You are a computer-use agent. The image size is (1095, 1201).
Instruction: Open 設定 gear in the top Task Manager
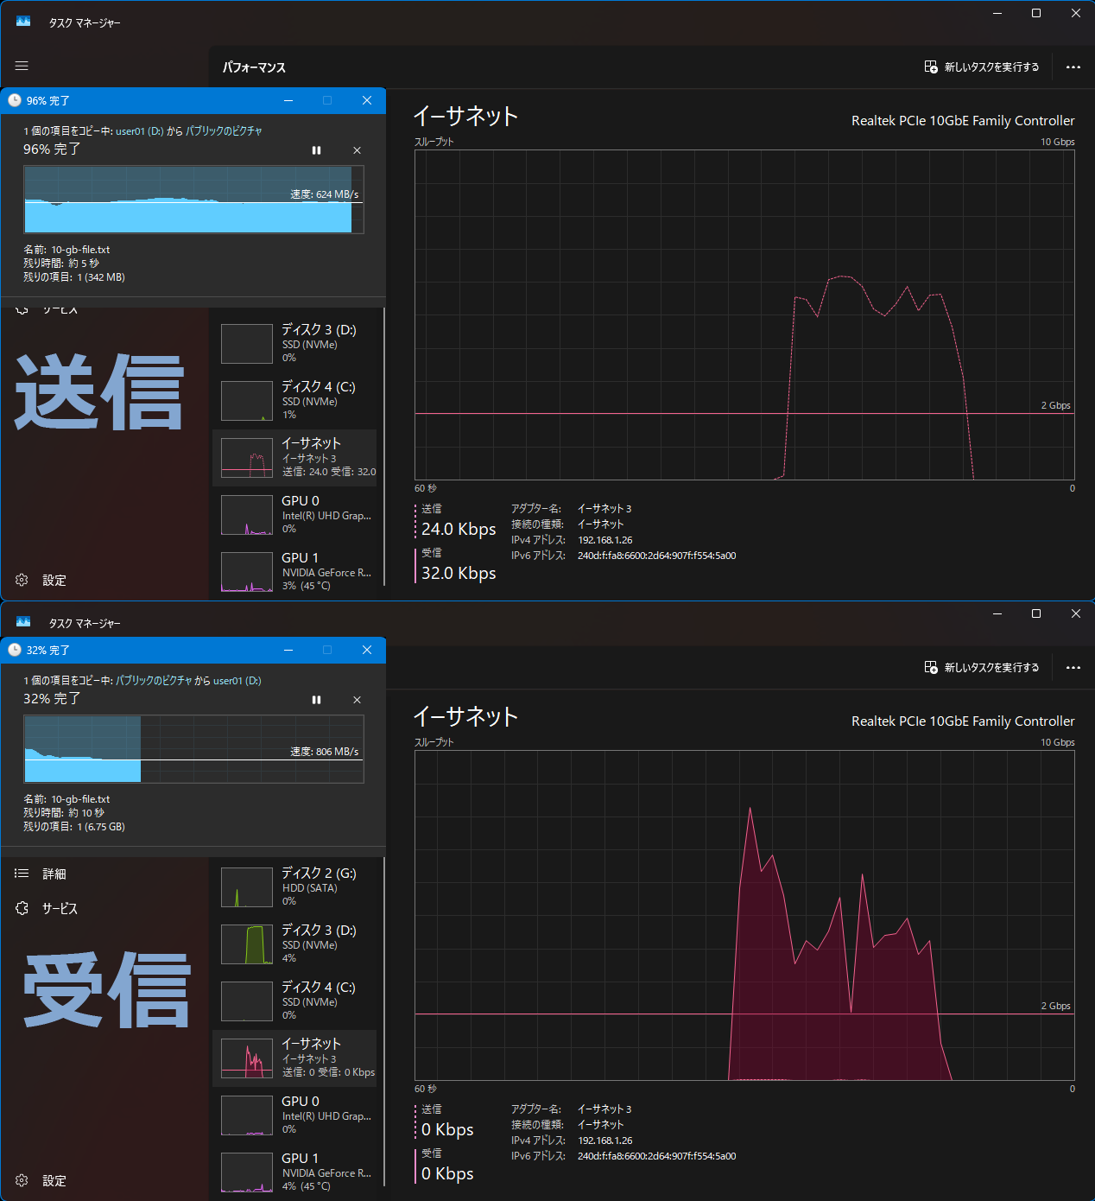click(41, 581)
